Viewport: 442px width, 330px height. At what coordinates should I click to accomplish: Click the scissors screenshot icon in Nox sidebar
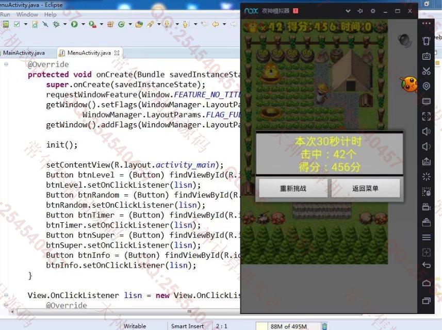(x=426, y=71)
